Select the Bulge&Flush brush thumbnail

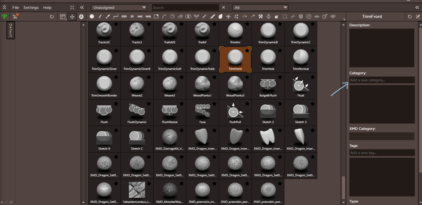pos(268,87)
